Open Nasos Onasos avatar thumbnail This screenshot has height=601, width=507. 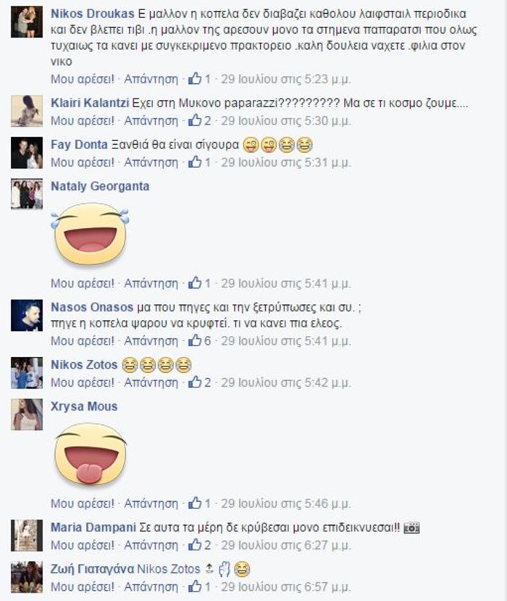[x=27, y=316]
